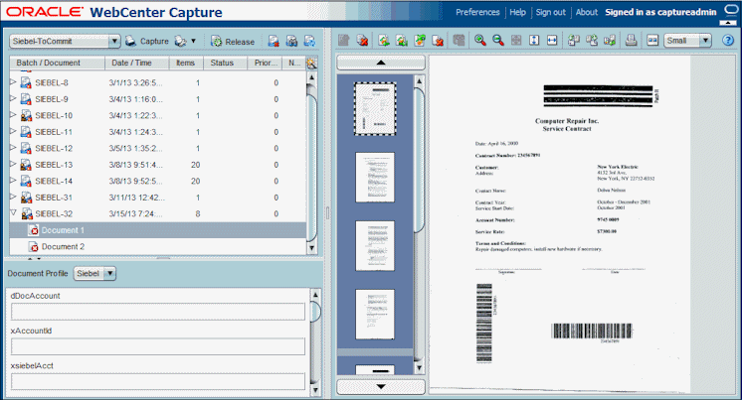Screen dimensions: 742x400
Task: Click the fit to width icon
Action: tap(552, 41)
